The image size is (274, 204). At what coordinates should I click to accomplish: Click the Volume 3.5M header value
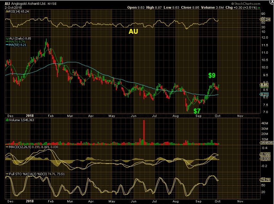coord(212,7)
